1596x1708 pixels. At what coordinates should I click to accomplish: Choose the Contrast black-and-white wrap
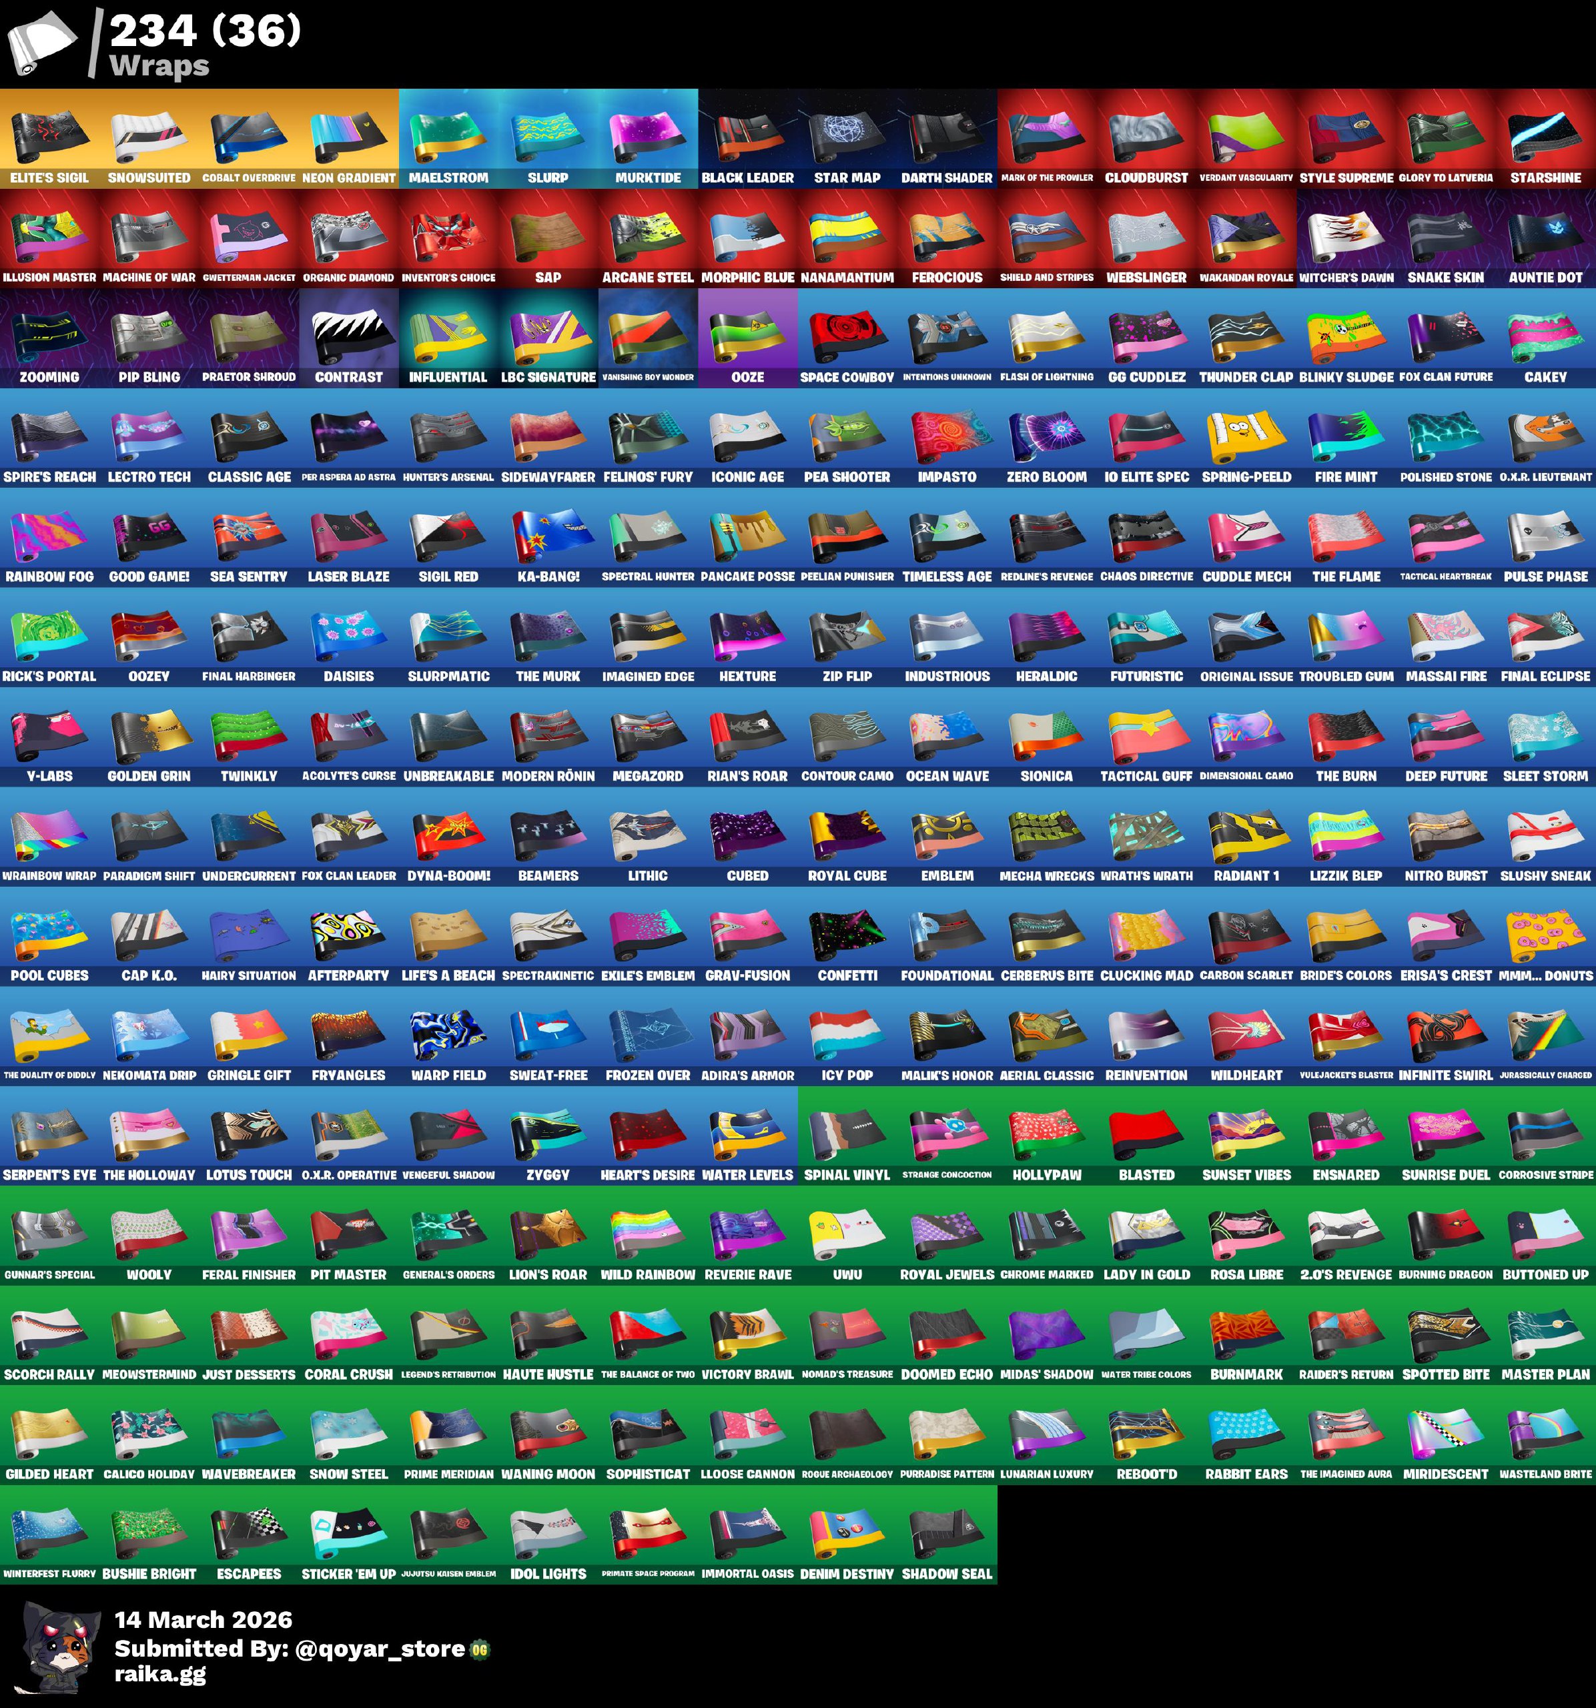click(x=349, y=338)
